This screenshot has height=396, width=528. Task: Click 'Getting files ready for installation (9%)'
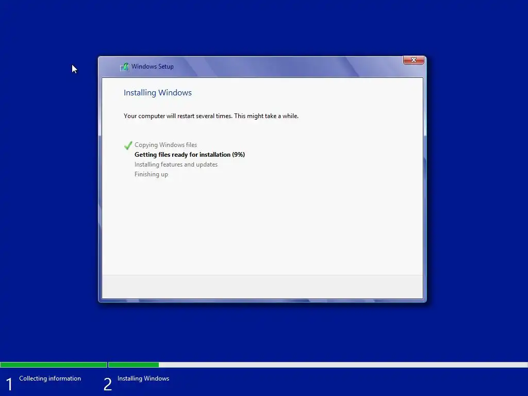pyautogui.click(x=190, y=155)
